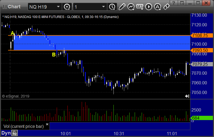Click the 10:01 time axis label
The image size is (214, 137).
point(66,134)
